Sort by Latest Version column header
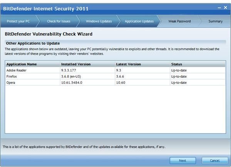The image size is (231, 167). pos(142,64)
